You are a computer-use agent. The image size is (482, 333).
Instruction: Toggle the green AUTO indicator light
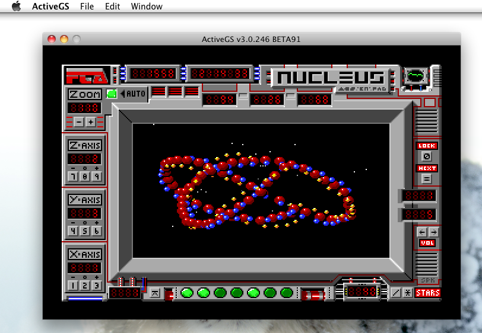(112, 94)
